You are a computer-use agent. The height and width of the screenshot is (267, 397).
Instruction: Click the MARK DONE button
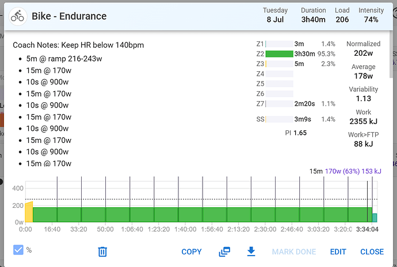pyautogui.click(x=294, y=251)
